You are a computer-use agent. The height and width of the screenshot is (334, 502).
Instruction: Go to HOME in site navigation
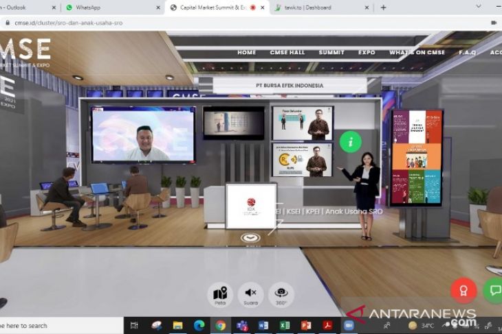tap(246, 52)
